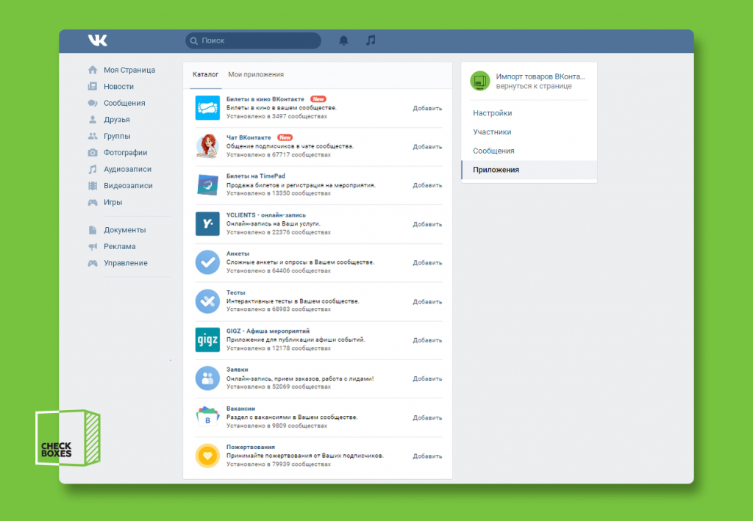This screenshot has height=521, width=753.
Task: Click the YCLIENTS app icon
Action: pyautogui.click(x=207, y=223)
